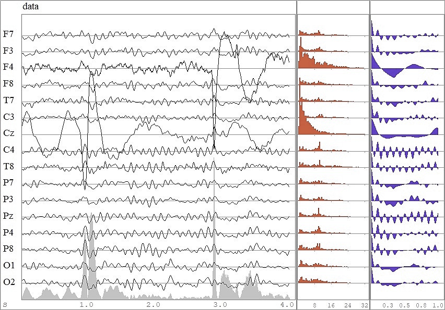
Task: Select the O2 channel label
Action: 10,281
